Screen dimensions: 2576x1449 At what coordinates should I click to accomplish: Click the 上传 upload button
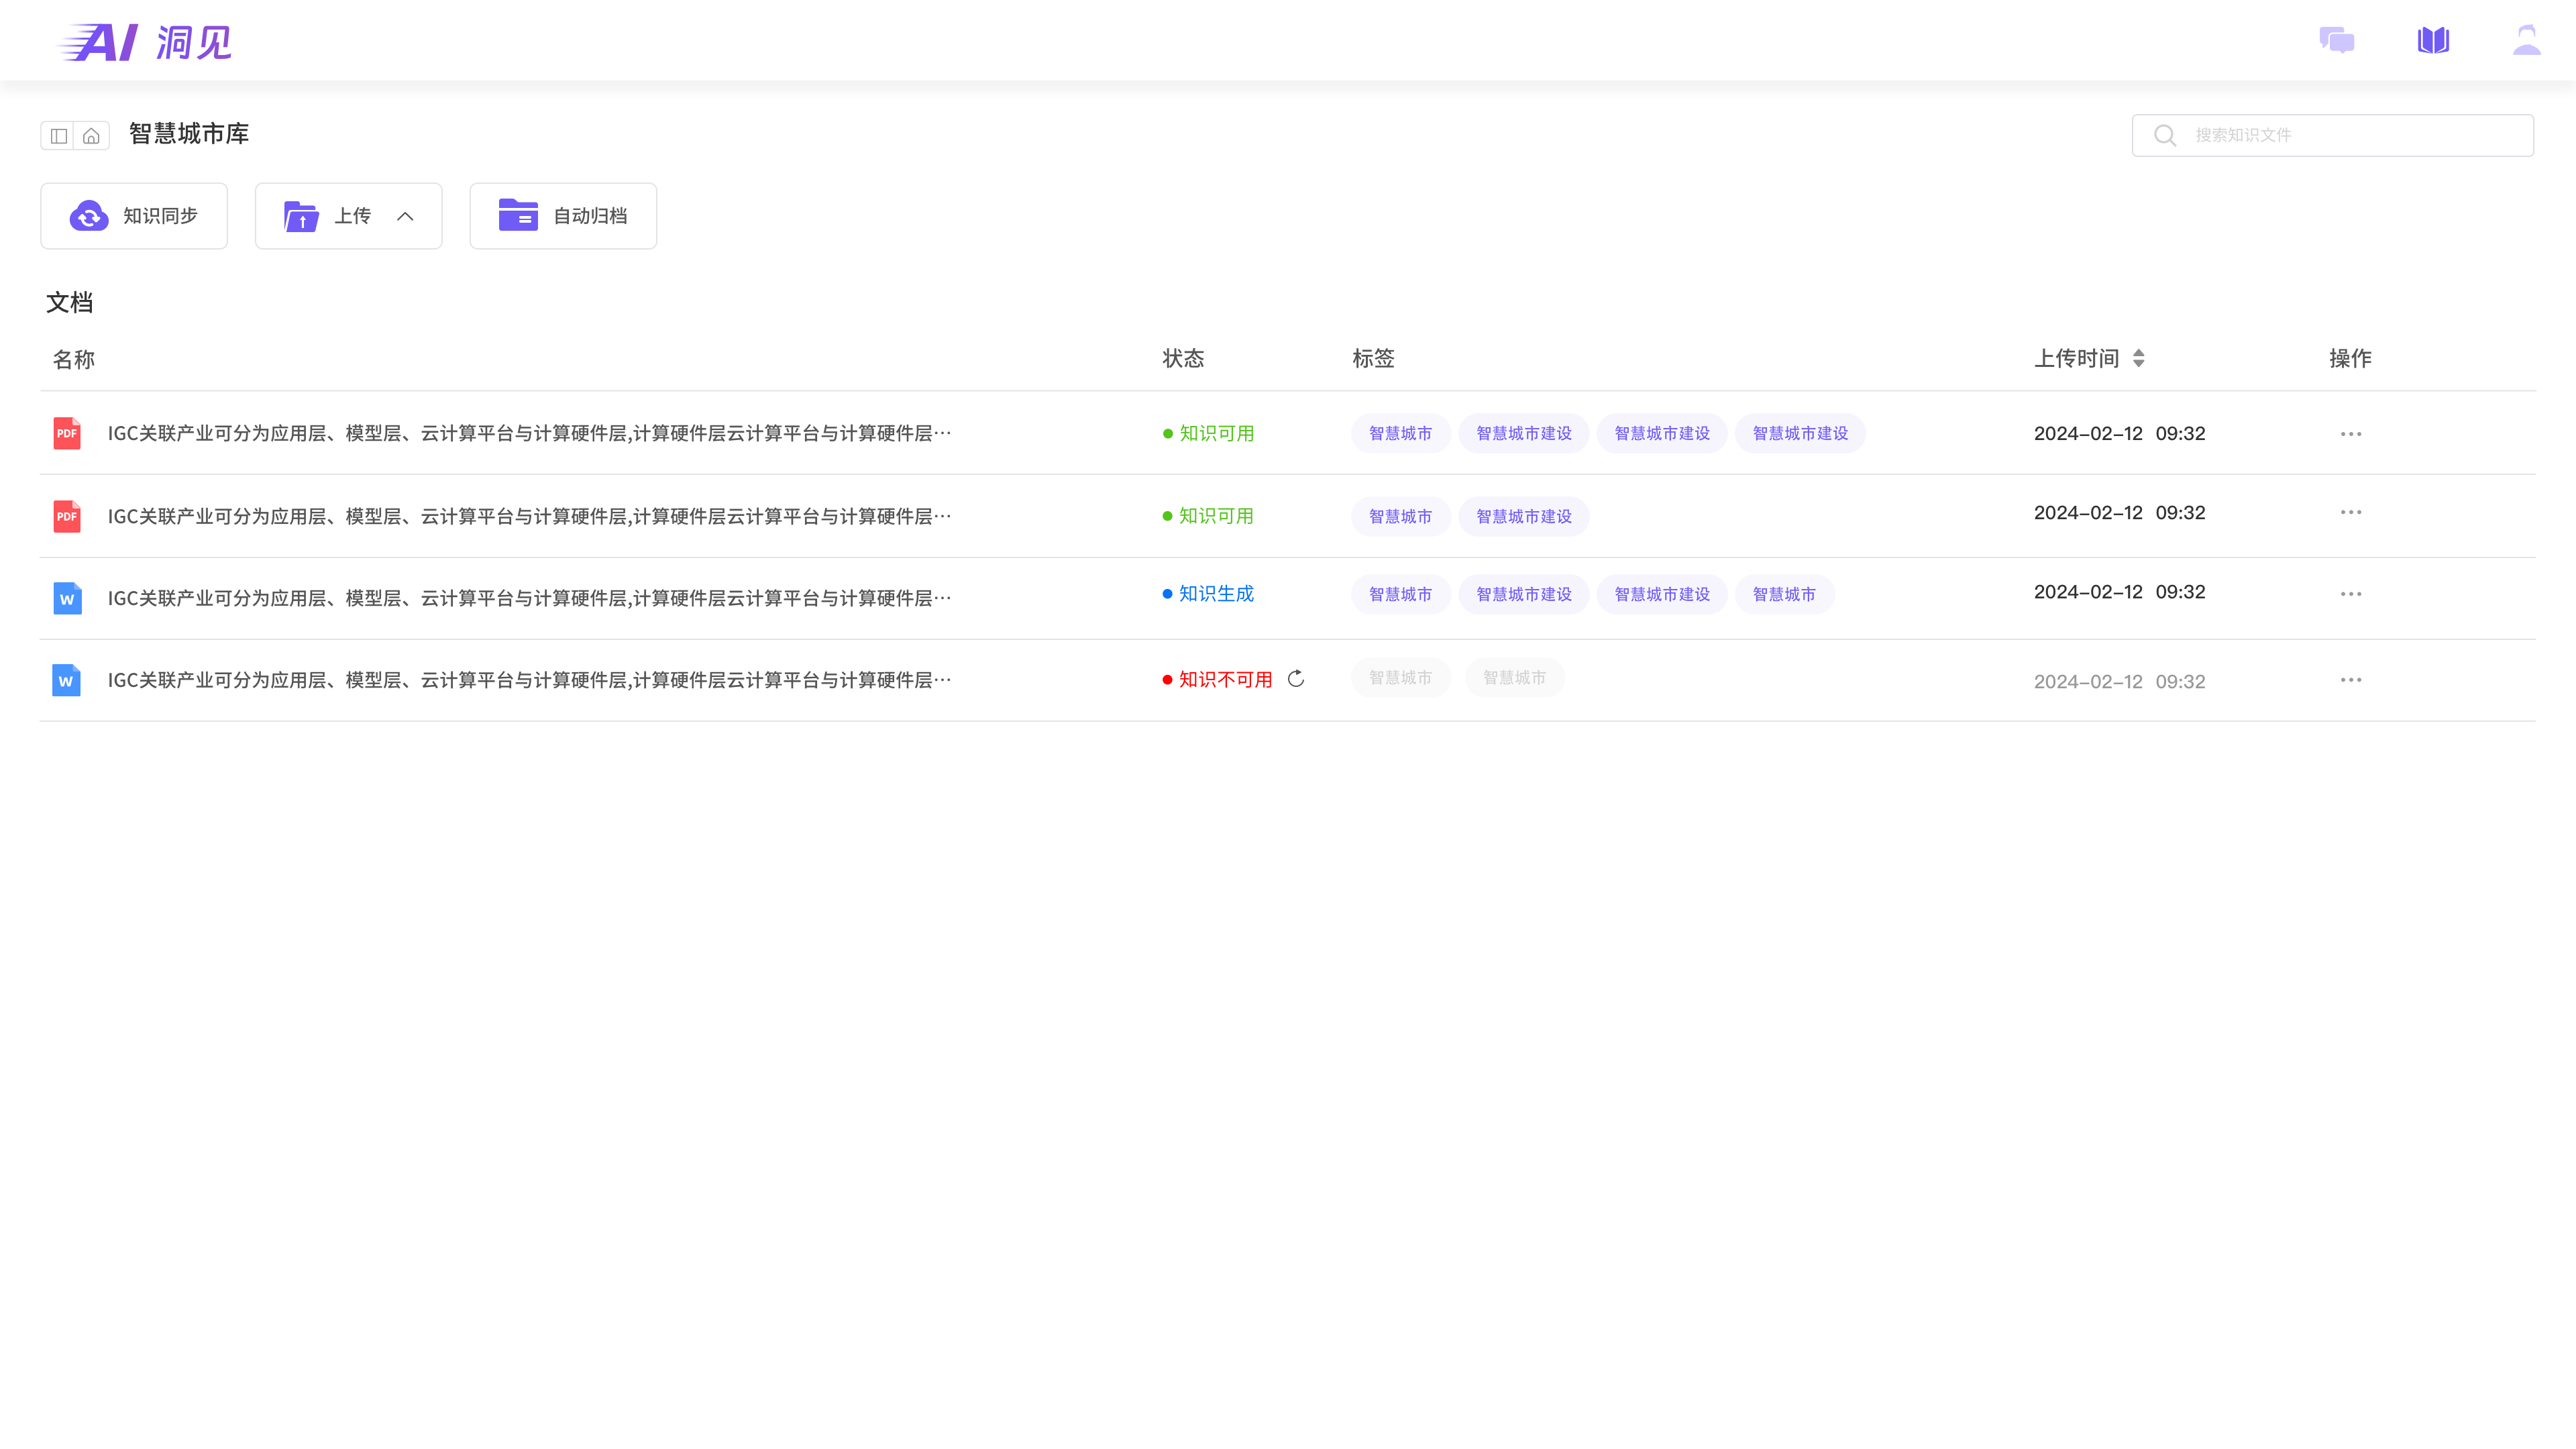point(348,216)
